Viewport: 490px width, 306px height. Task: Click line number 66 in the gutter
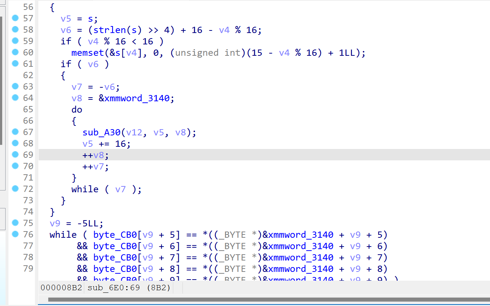click(x=28, y=120)
